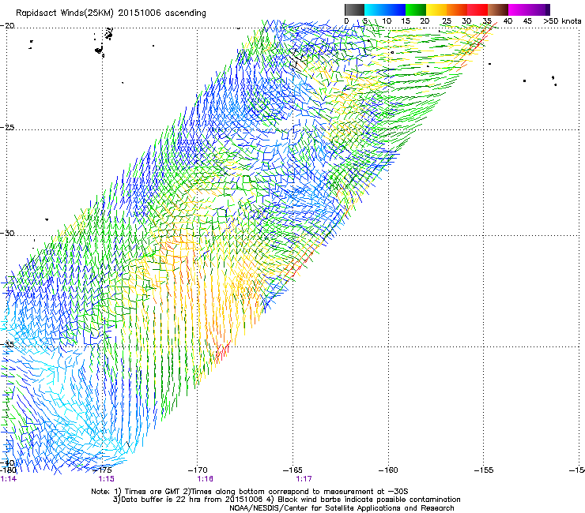Click the "-25" latitude label on the left axis

pyautogui.click(x=7, y=127)
